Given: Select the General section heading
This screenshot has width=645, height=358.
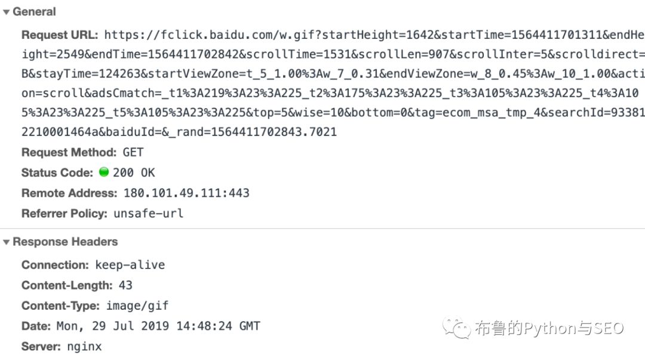Looking at the screenshot, I should (34, 12).
